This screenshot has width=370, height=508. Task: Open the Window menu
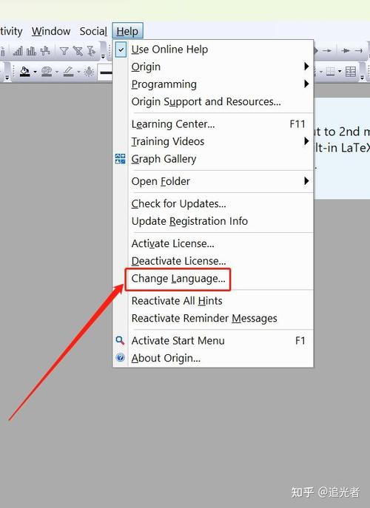tap(51, 31)
